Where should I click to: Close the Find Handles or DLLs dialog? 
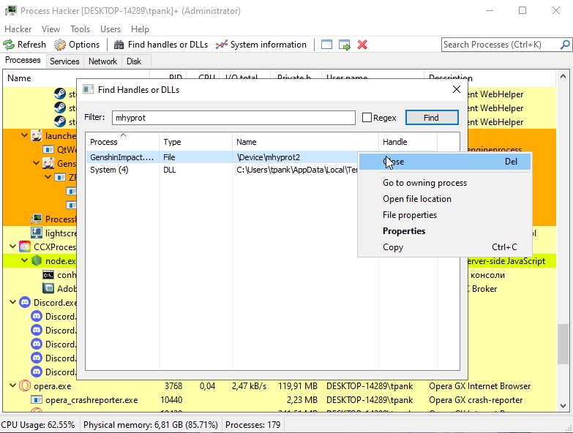point(457,89)
